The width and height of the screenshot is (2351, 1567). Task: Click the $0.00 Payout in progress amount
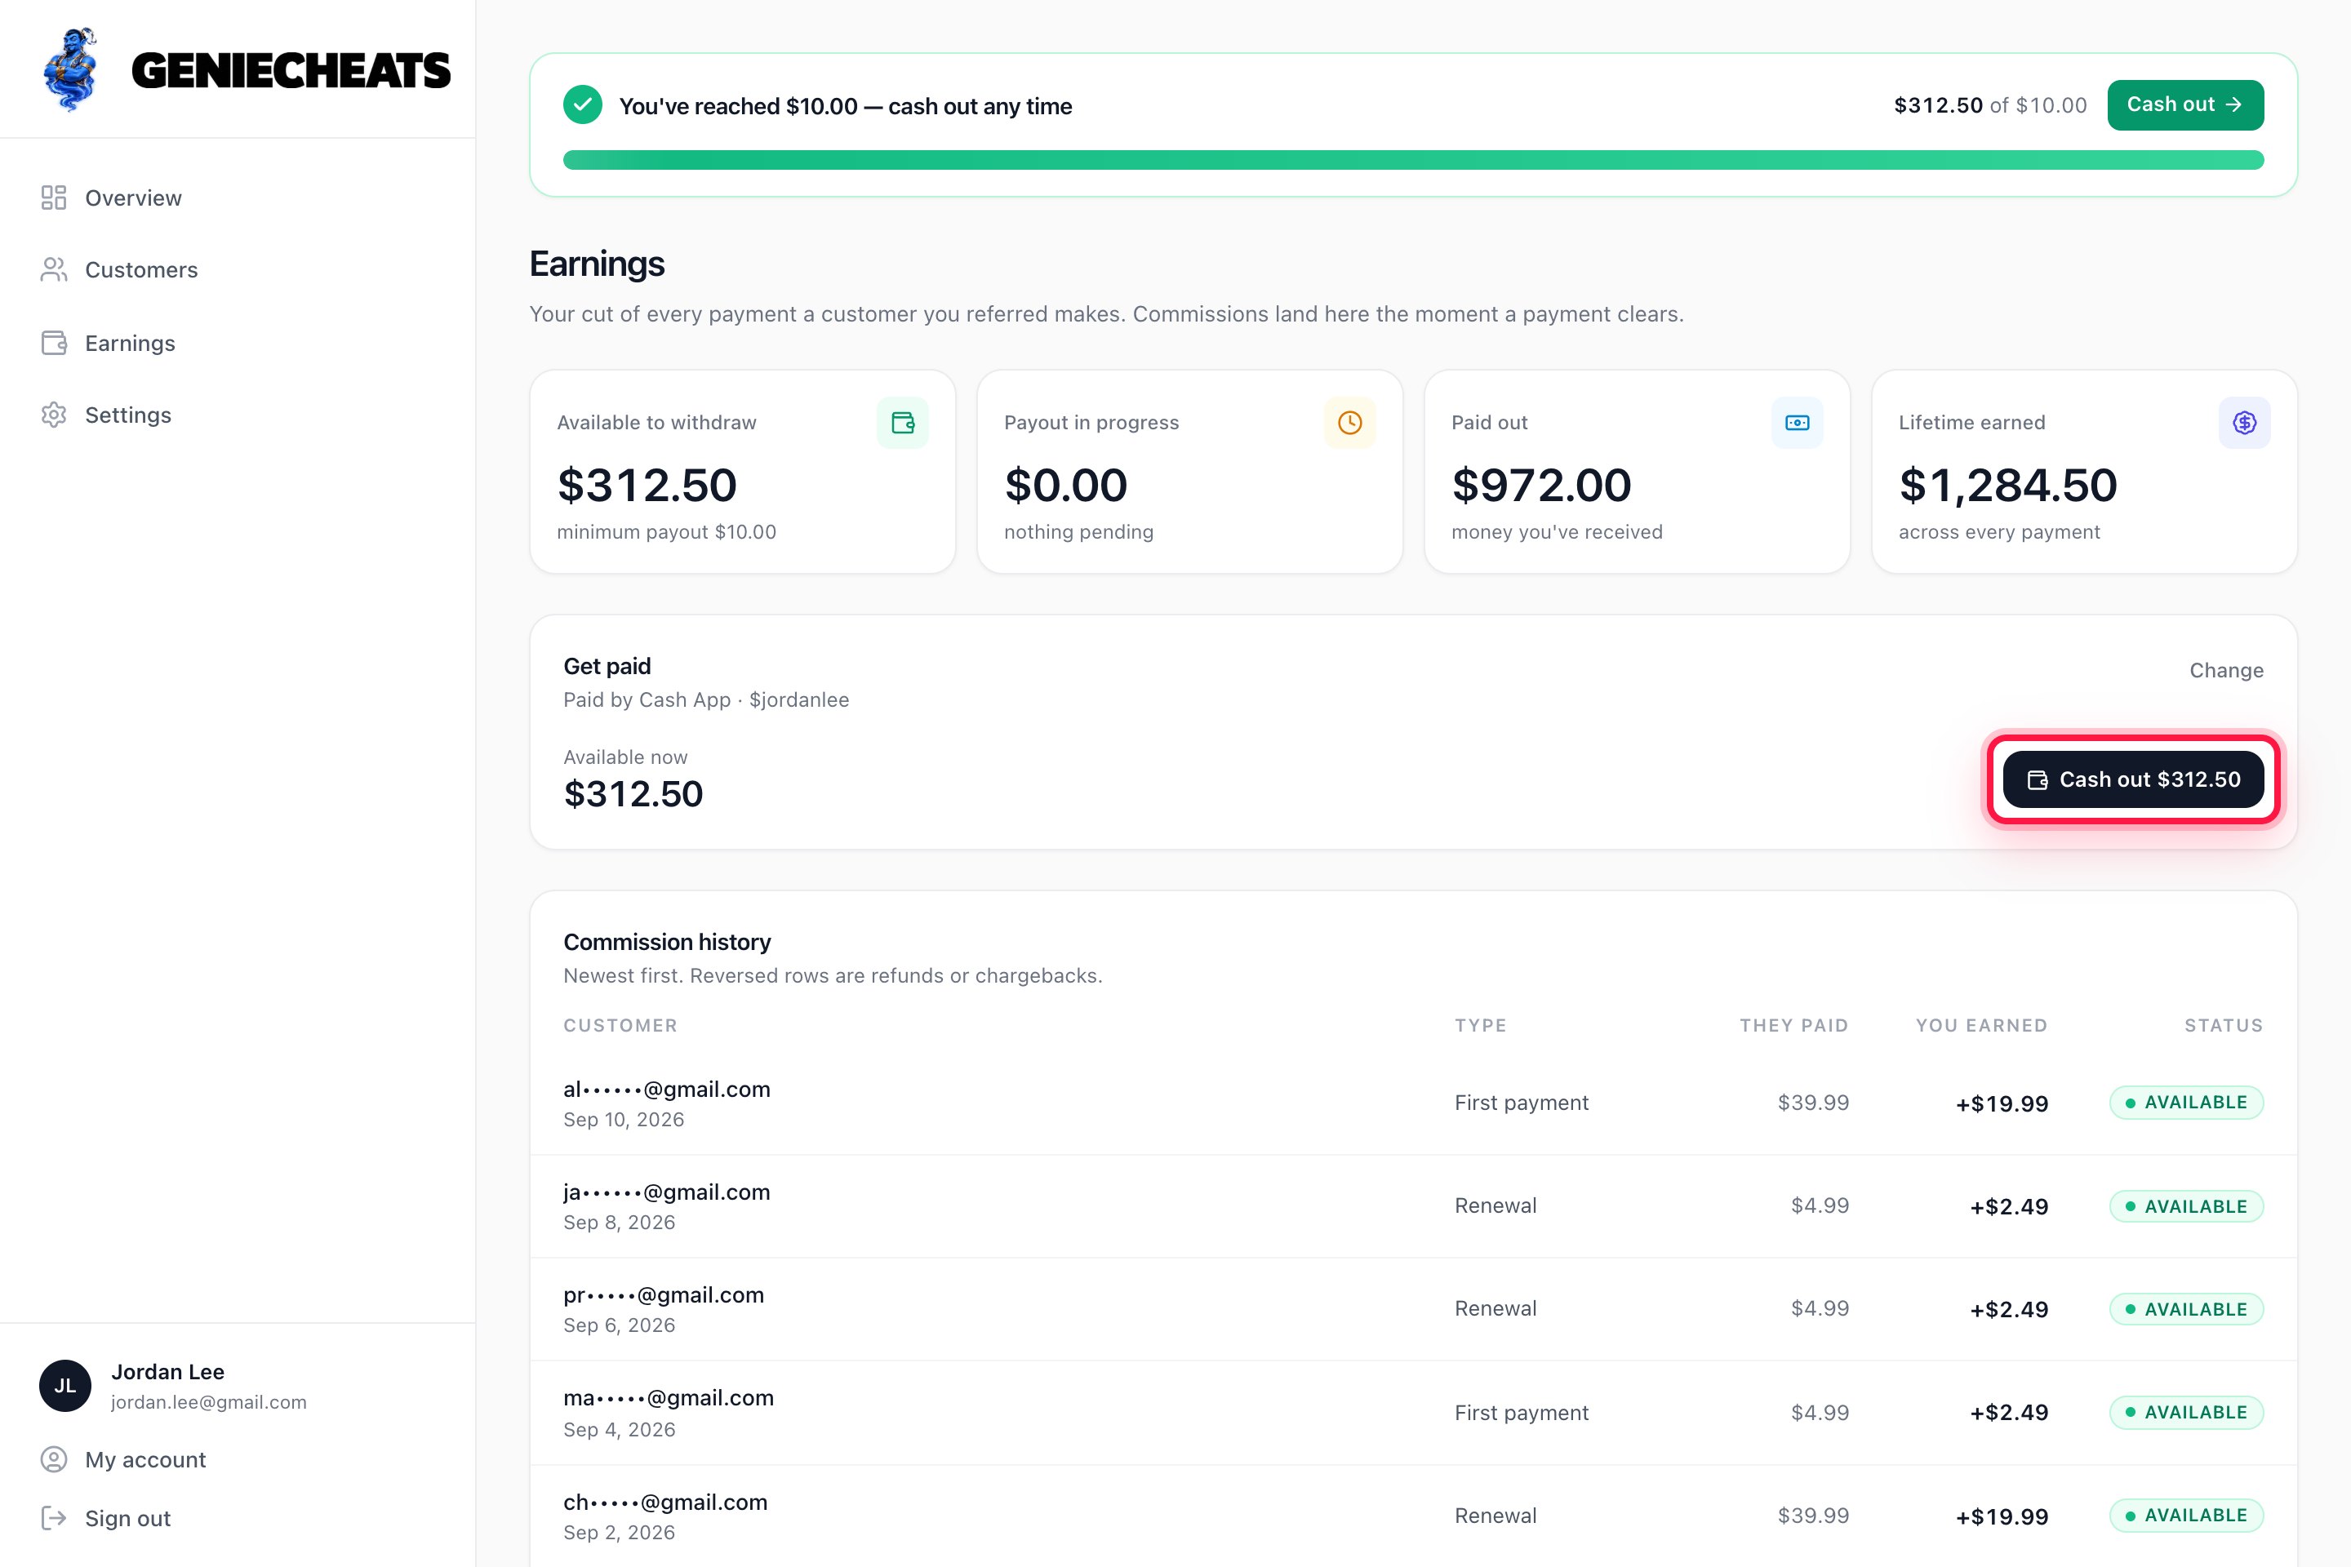click(x=1065, y=486)
